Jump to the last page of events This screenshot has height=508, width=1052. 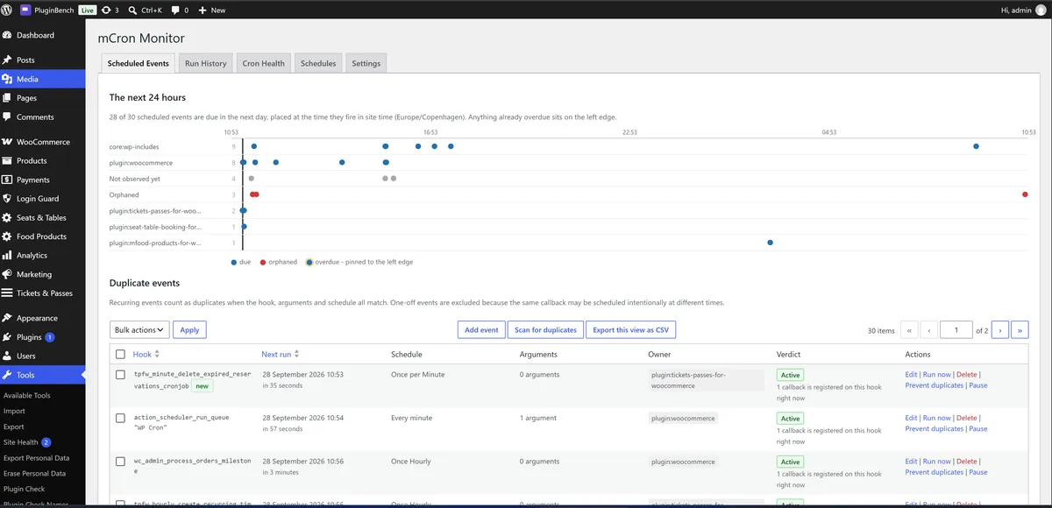1020,330
